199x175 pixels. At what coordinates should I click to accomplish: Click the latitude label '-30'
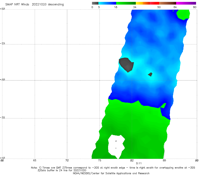click(x=2, y=79)
